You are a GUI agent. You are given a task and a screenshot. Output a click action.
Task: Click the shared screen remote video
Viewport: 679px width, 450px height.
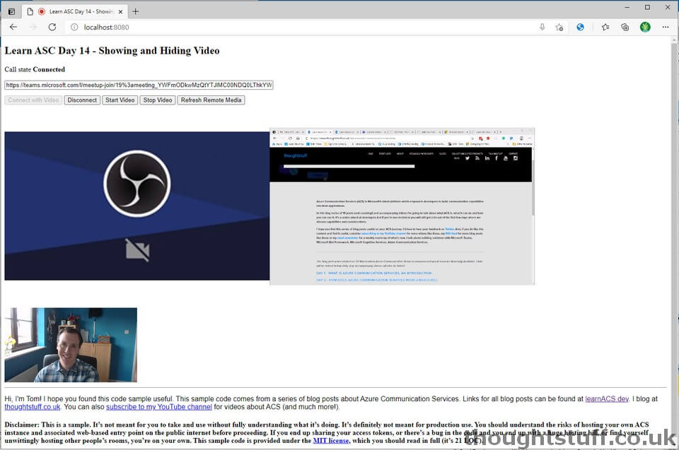click(x=402, y=206)
